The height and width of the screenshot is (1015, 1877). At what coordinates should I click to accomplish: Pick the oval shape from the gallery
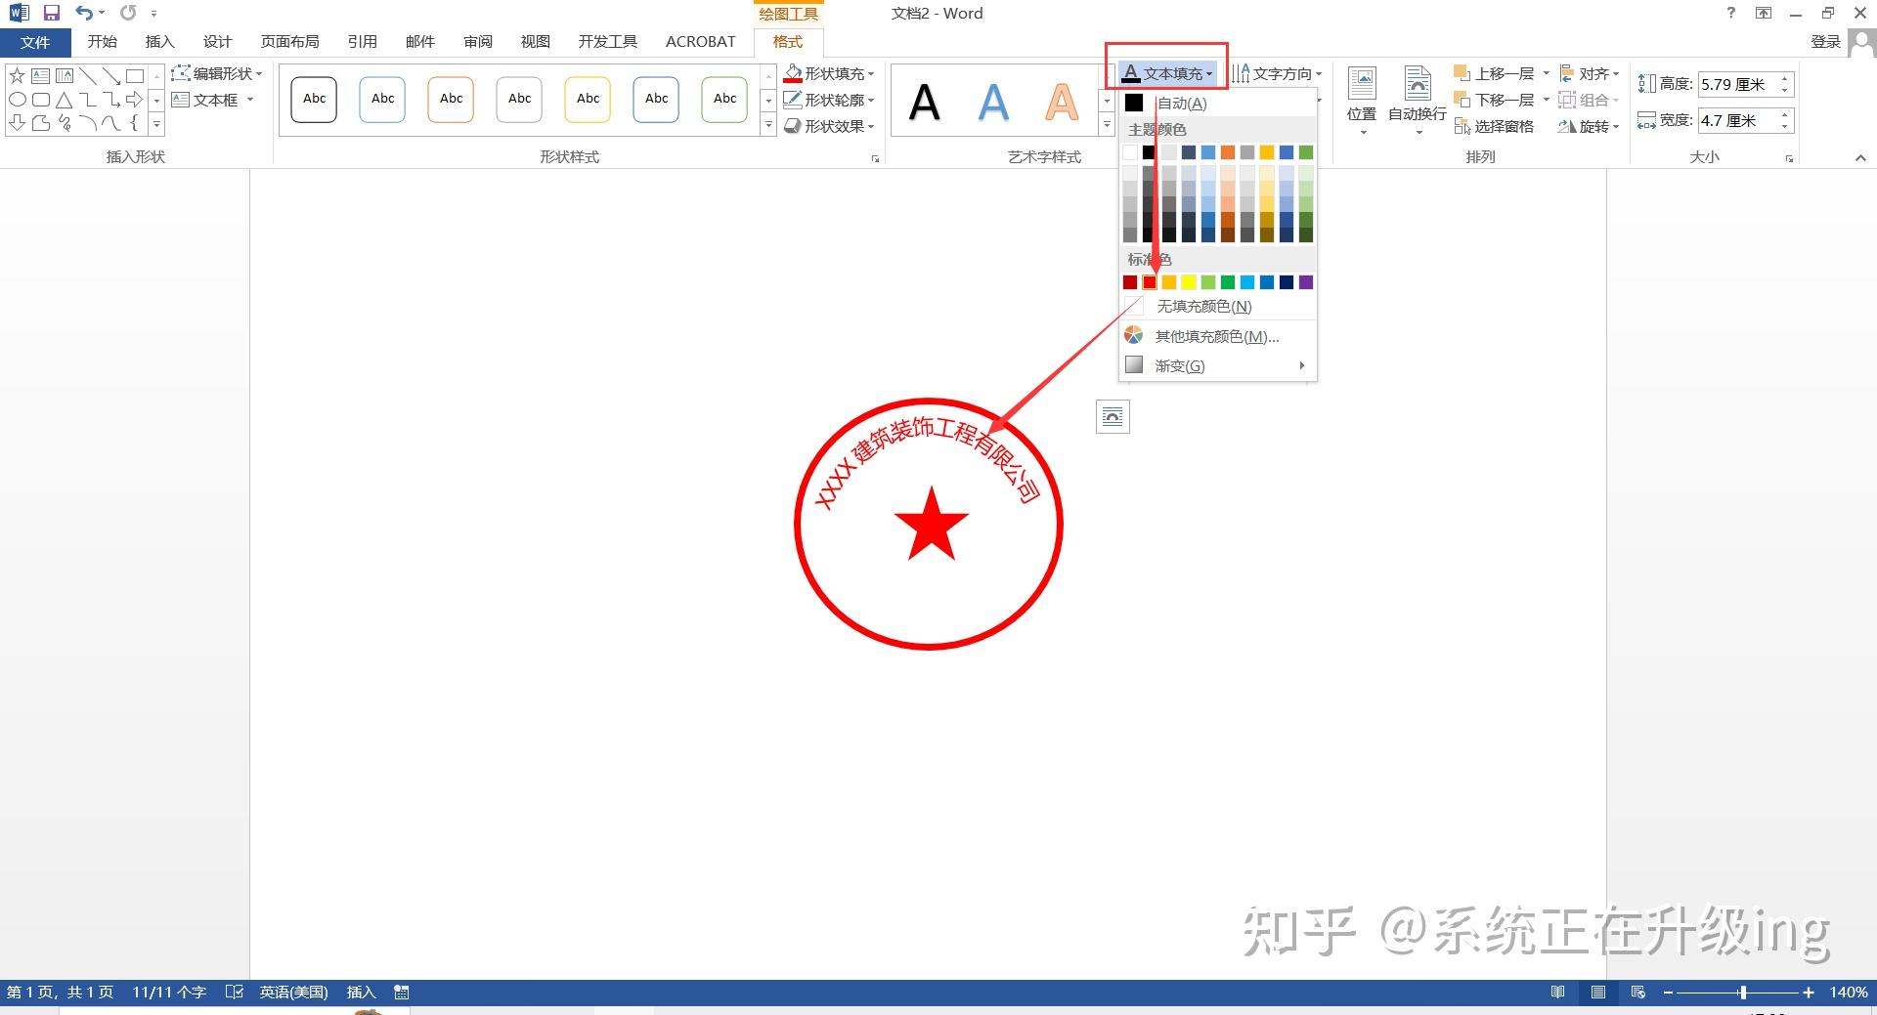click(x=17, y=100)
